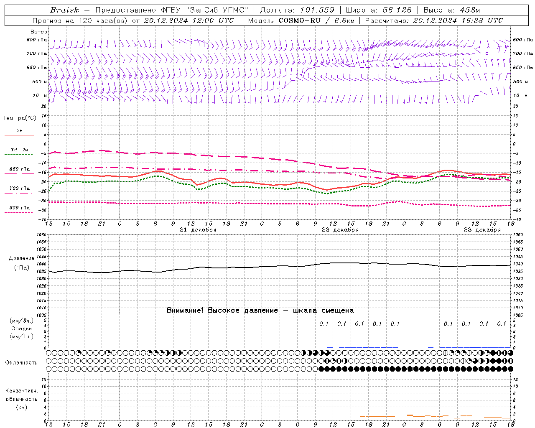Click the Осадки panel label
535x428 pixels.
[x=21, y=329]
